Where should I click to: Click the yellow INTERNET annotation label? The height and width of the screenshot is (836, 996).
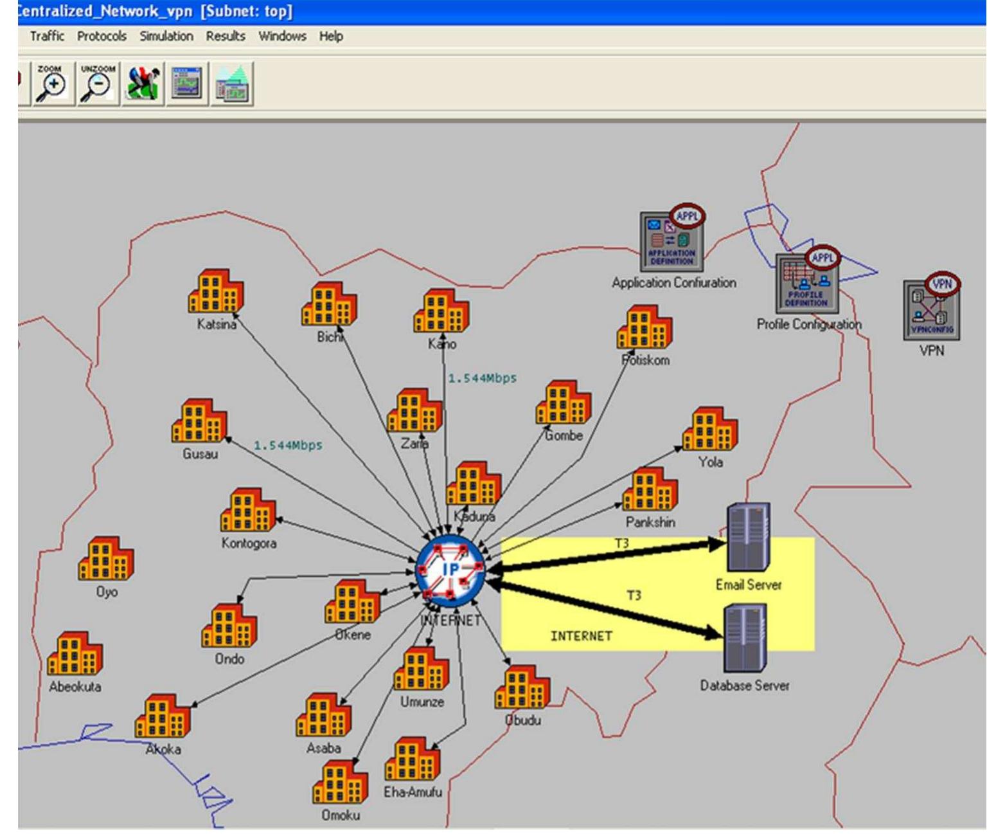tap(581, 636)
